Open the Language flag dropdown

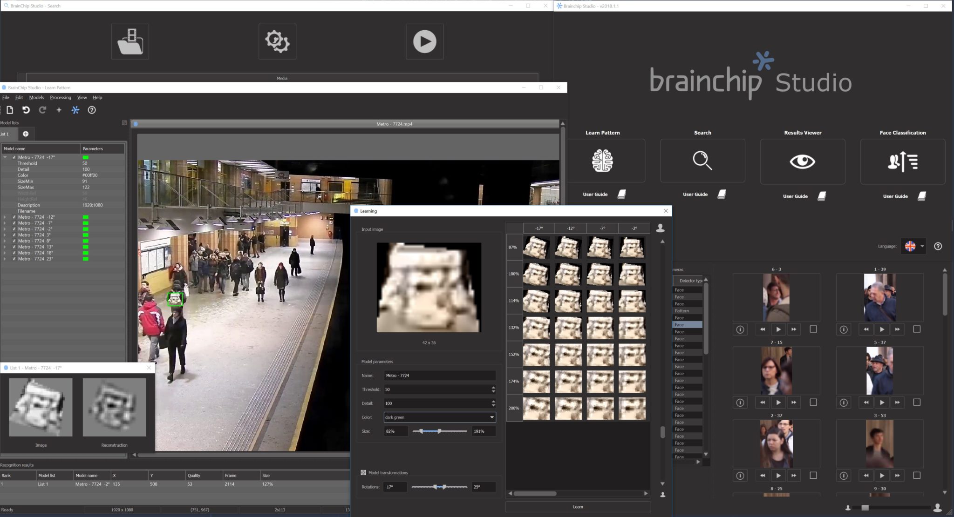click(x=914, y=246)
